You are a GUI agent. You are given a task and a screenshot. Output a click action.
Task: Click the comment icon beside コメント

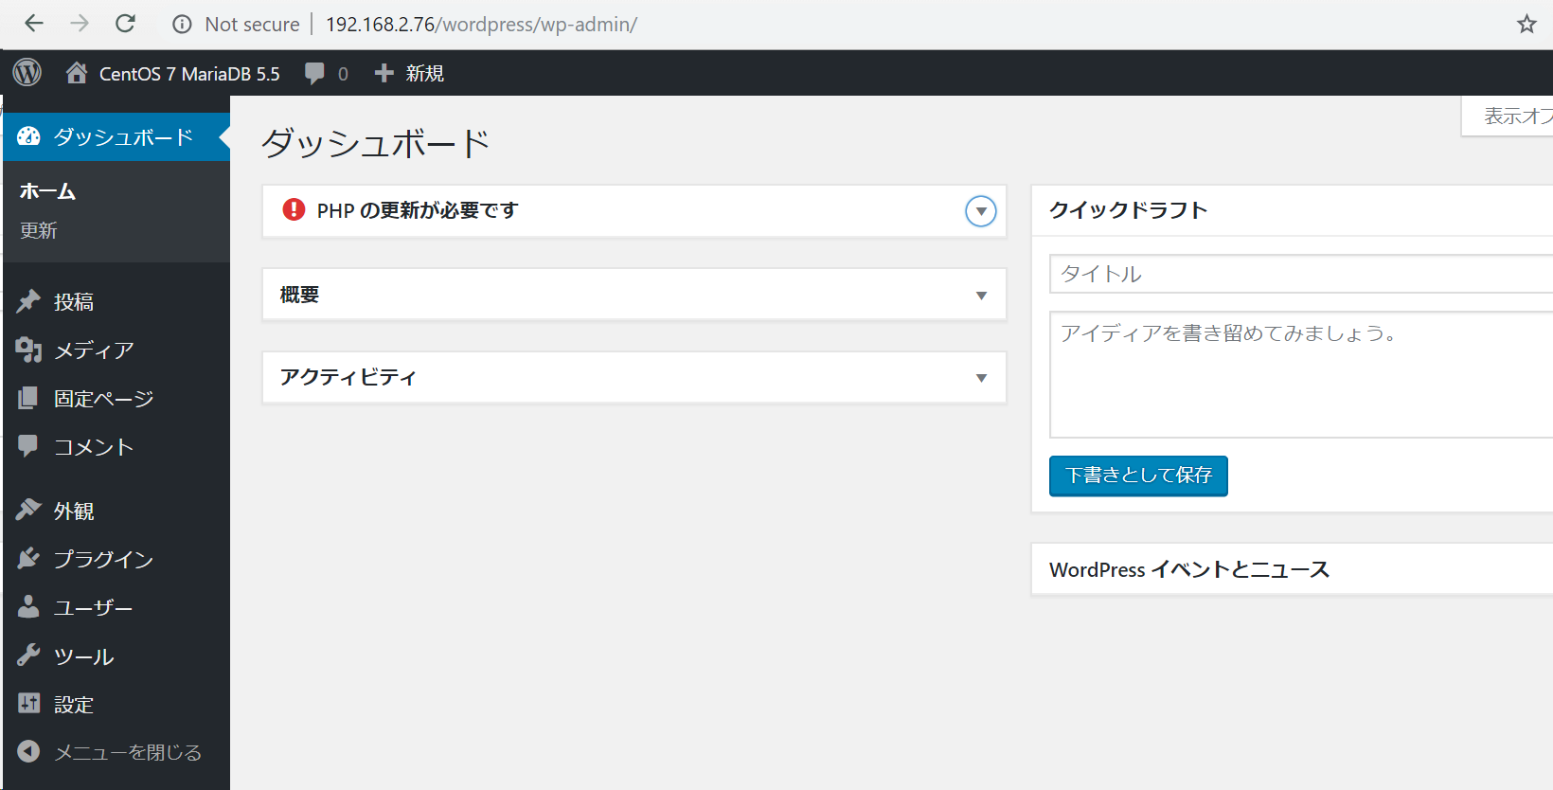pyautogui.click(x=28, y=446)
